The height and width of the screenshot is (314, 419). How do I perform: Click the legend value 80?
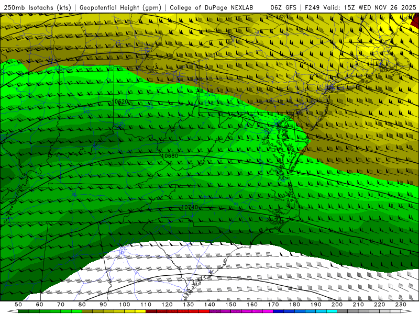pyautogui.click(x=82, y=305)
